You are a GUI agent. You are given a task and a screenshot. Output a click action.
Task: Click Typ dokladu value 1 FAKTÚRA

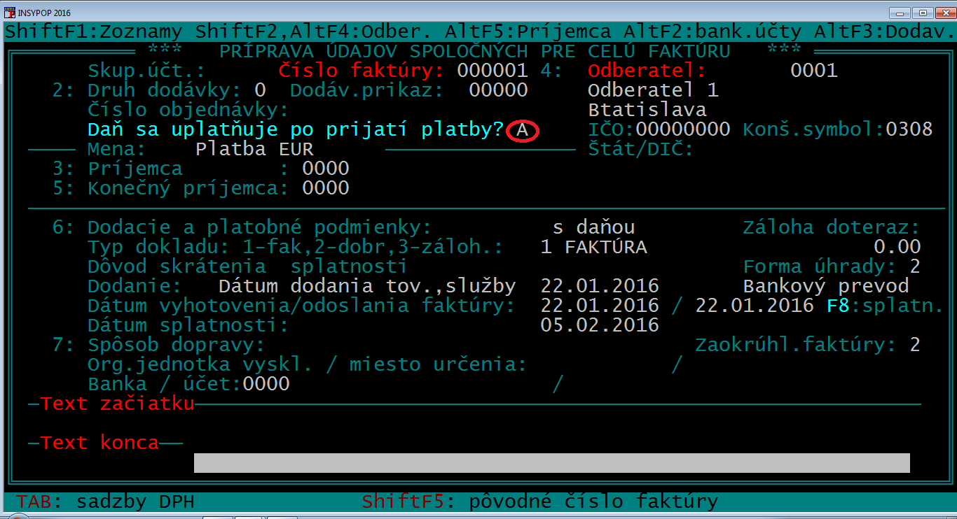coord(594,247)
